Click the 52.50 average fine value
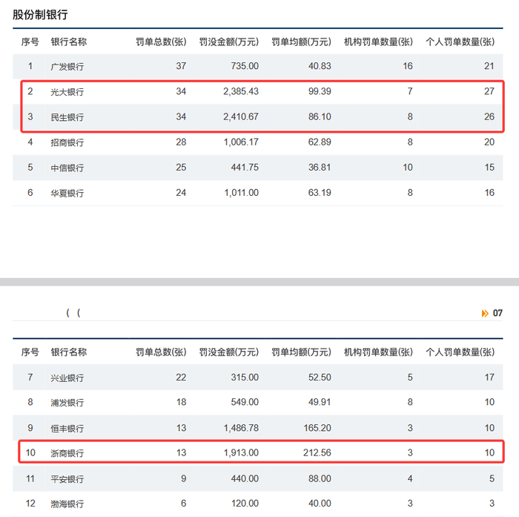The height and width of the screenshot is (517, 519). point(320,378)
